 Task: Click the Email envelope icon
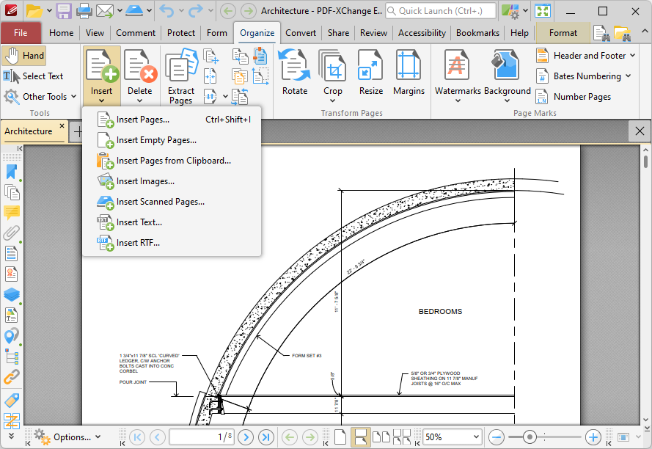click(x=104, y=11)
